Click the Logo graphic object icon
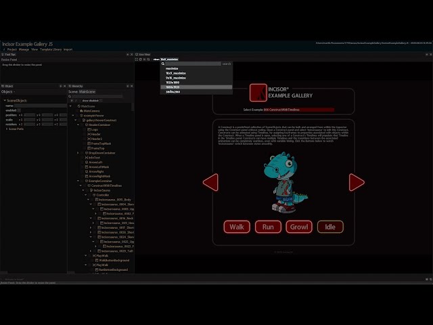Image resolution: width=433 pixels, height=325 pixels. click(x=89, y=129)
